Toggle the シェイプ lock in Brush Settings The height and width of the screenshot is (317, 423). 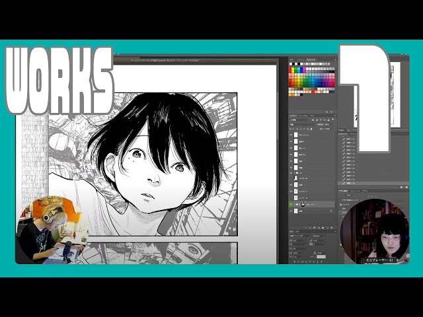click(x=340, y=205)
